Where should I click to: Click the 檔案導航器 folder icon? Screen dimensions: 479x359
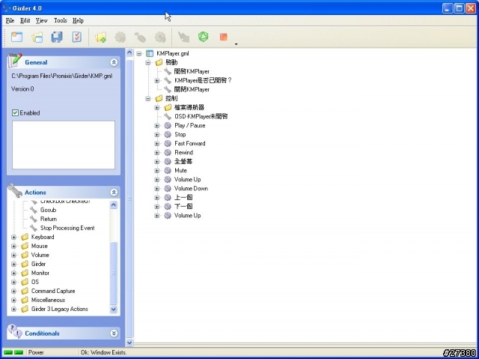tap(168, 107)
